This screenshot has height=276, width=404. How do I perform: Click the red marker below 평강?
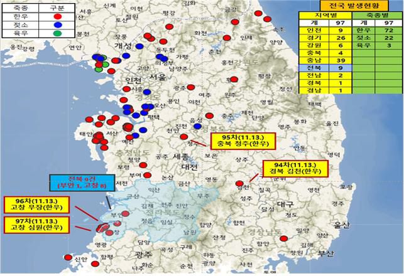coord(169,26)
